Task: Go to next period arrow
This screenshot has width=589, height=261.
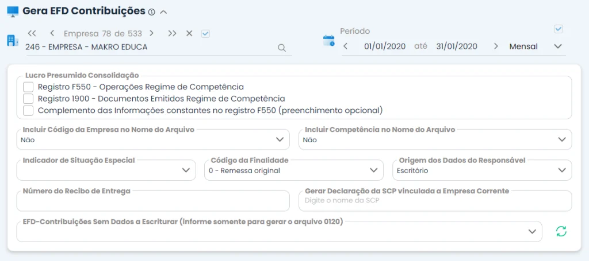Action: [x=496, y=46]
